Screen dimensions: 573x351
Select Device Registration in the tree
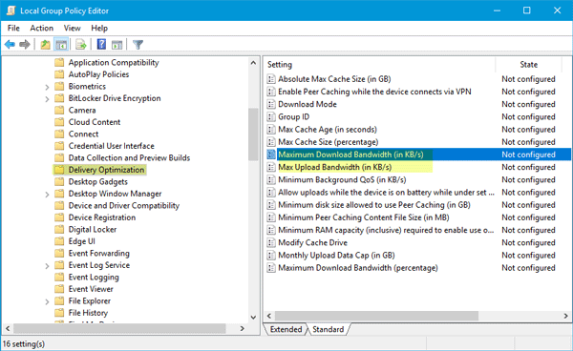(x=102, y=217)
